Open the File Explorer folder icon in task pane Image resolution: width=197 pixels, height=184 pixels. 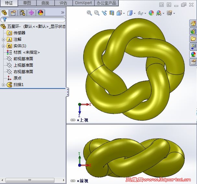(193, 39)
